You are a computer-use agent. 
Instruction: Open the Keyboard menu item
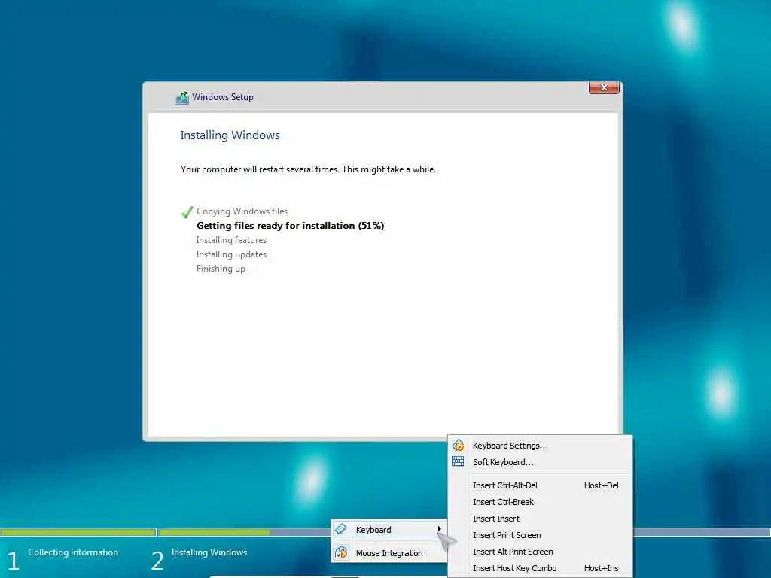pyautogui.click(x=389, y=529)
